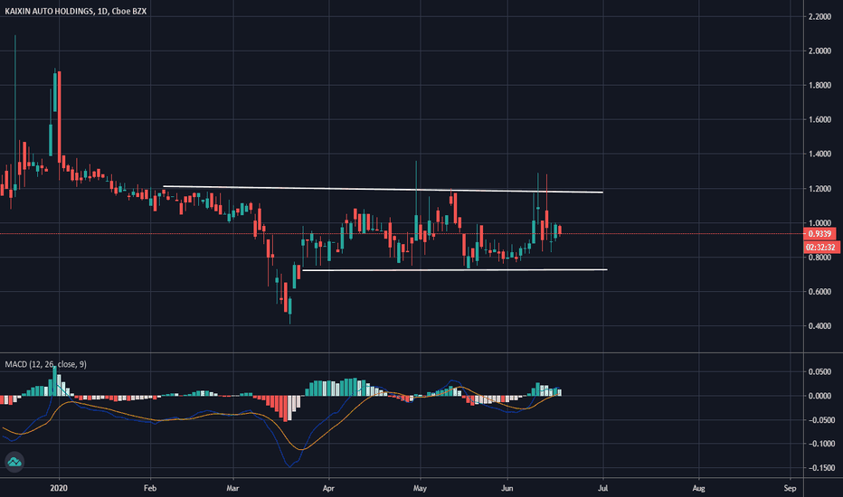Click the MACD -0.1500 axis label
Screen dimensions: 843x497
click(819, 468)
